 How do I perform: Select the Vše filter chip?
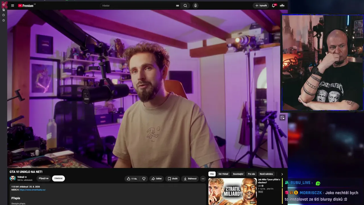click(212, 174)
